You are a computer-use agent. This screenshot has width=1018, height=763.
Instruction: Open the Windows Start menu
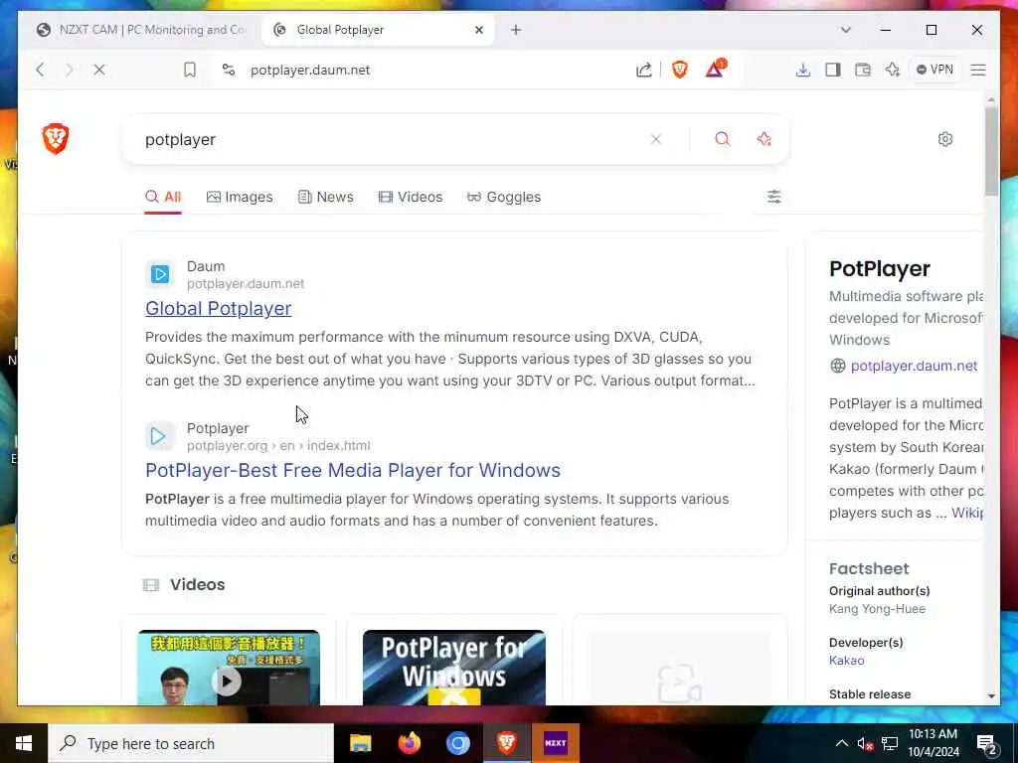click(24, 743)
